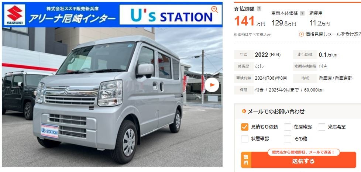Click the main silver van photo

pyautogui.click(x=112, y=97)
